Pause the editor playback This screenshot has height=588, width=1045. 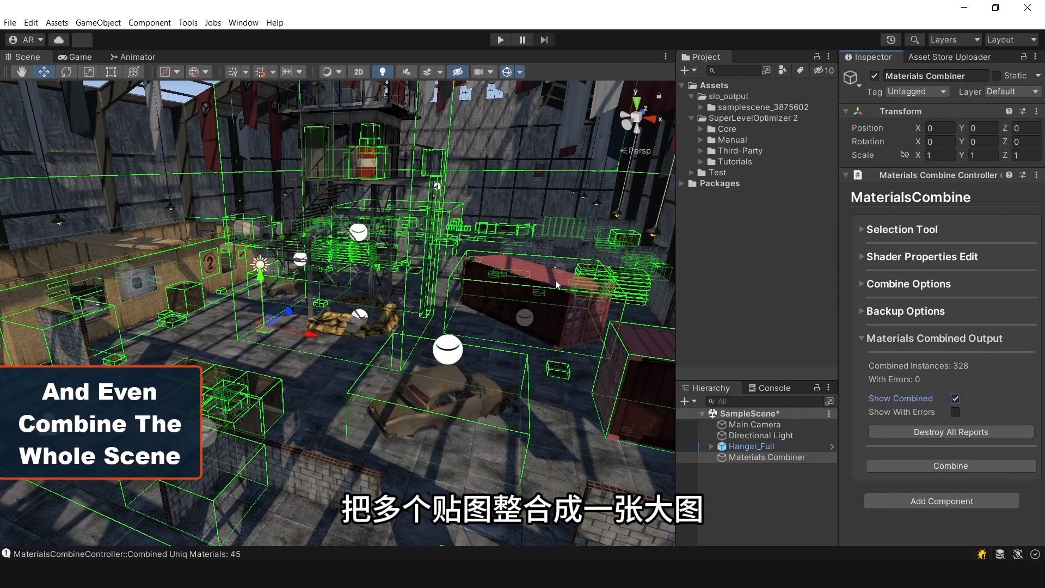522,40
